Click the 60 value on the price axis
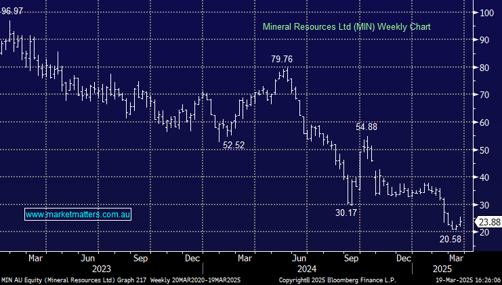Image resolution: width=502 pixels, height=285 pixels. pyautogui.click(x=484, y=122)
